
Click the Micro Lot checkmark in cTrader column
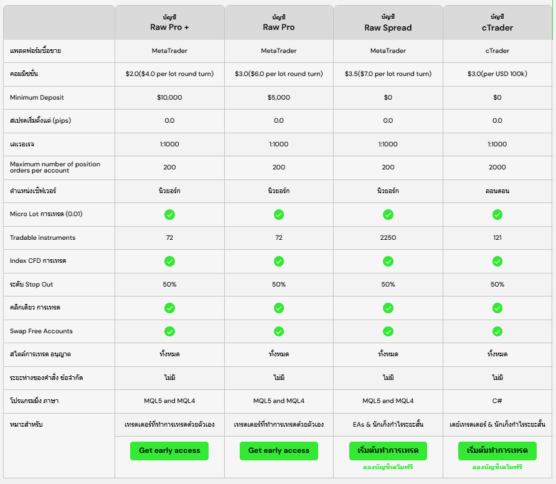[497, 214]
